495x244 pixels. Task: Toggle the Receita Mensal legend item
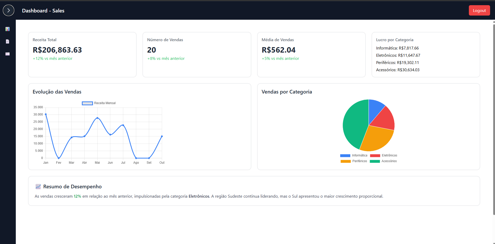[99, 103]
